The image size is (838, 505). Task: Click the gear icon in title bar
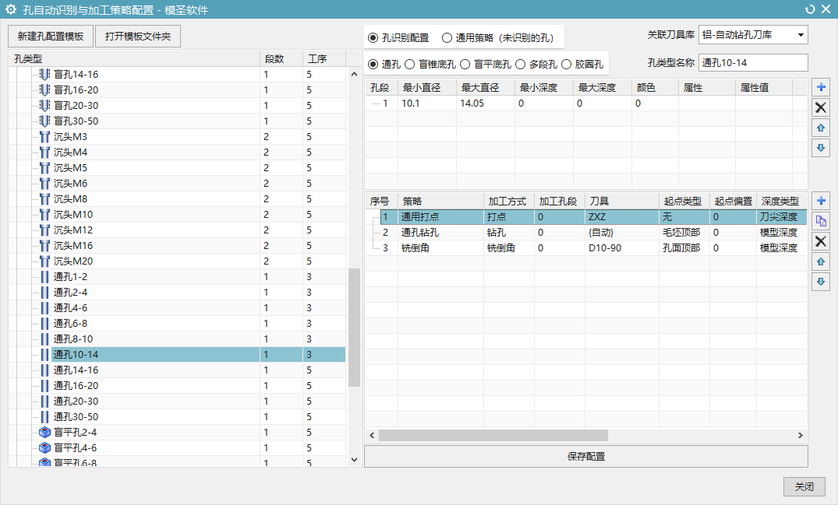pyautogui.click(x=11, y=9)
